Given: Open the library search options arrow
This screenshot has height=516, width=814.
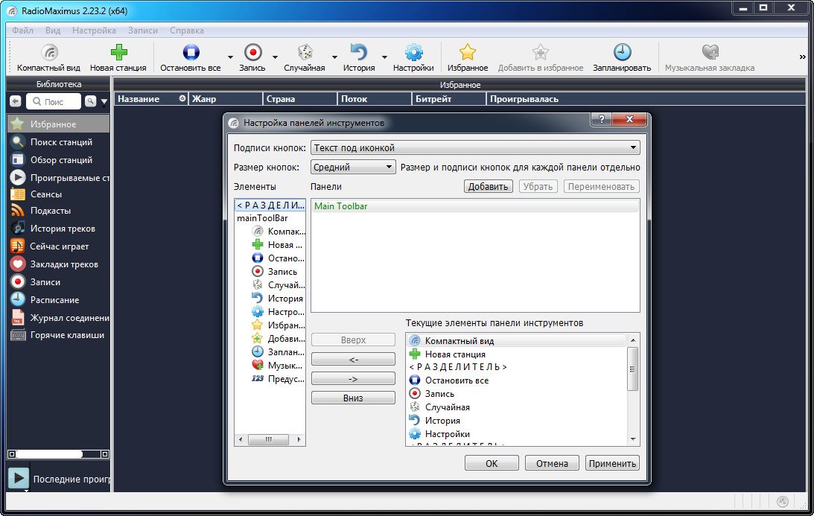Looking at the screenshot, I should [x=104, y=102].
